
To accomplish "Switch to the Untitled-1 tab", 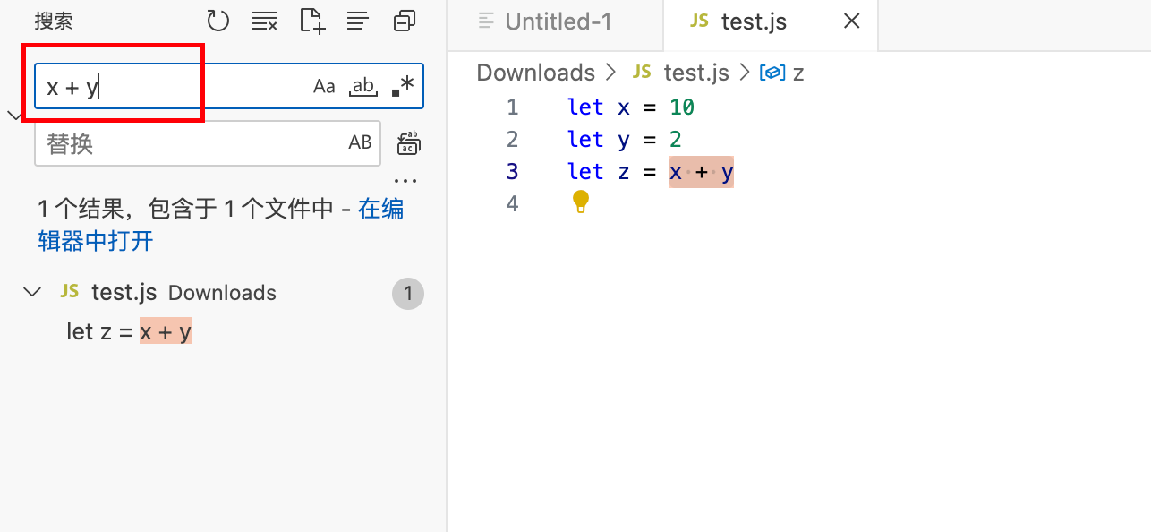I will (x=555, y=22).
